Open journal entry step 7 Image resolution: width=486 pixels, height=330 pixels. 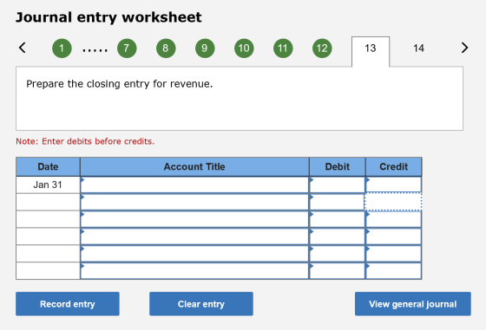(x=127, y=49)
